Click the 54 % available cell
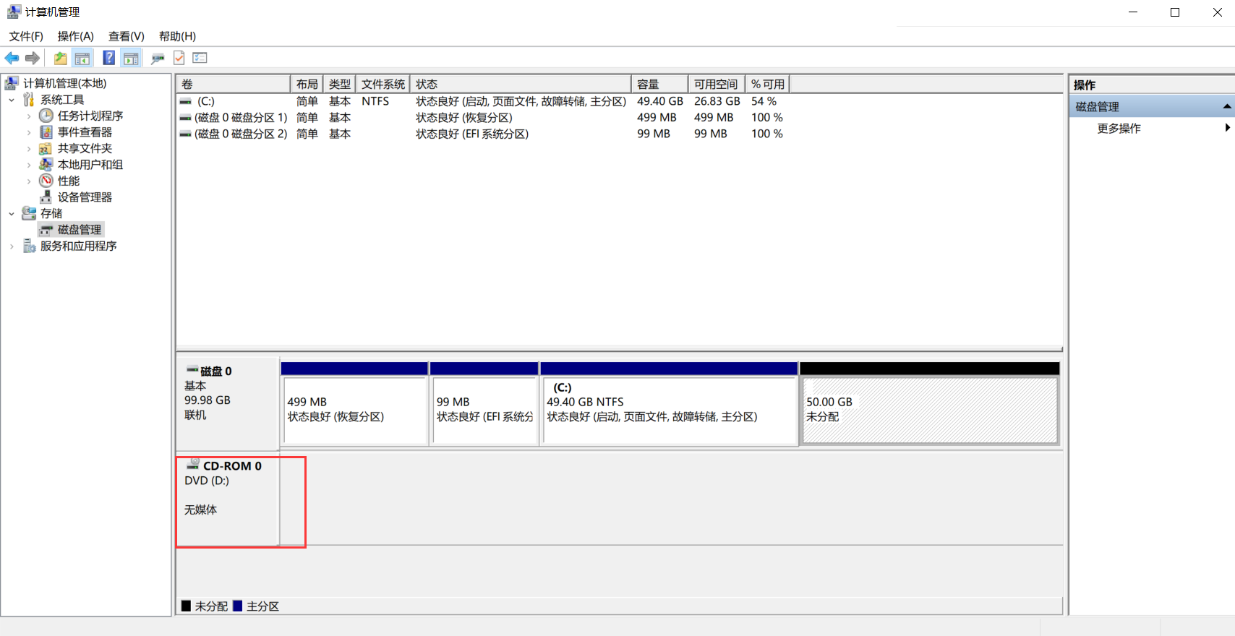 tap(764, 101)
